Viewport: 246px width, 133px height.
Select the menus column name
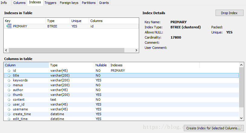click(18, 85)
